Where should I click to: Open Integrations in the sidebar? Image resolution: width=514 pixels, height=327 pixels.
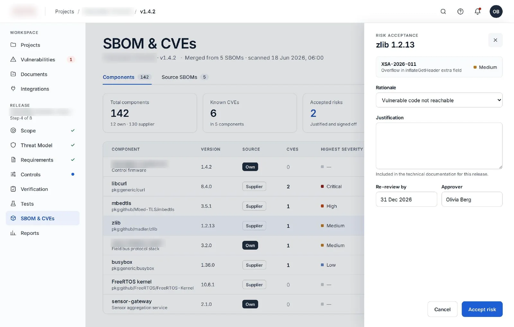(42, 89)
